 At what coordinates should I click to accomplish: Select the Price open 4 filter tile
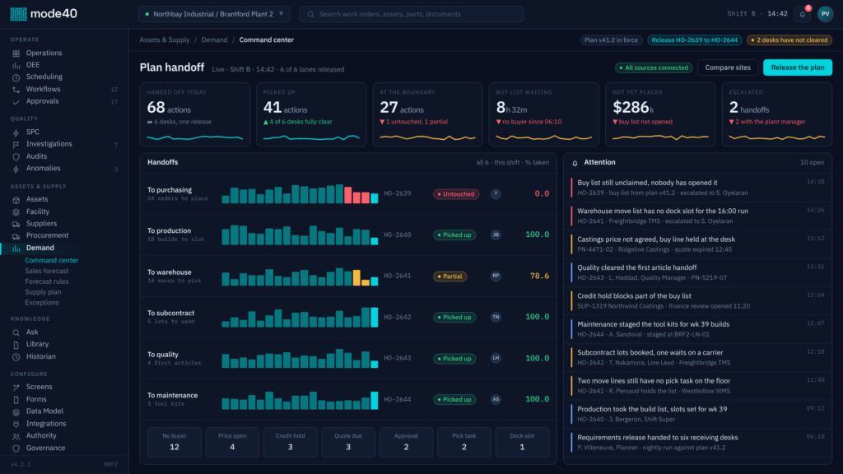coord(232,442)
